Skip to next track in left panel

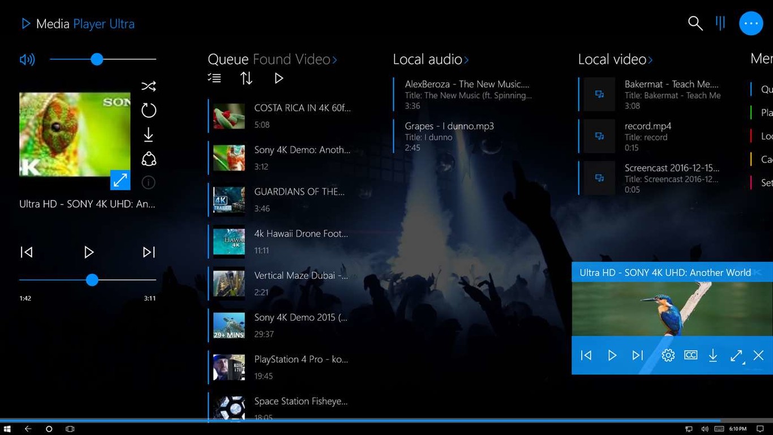pyautogui.click(x=148, y=252)
